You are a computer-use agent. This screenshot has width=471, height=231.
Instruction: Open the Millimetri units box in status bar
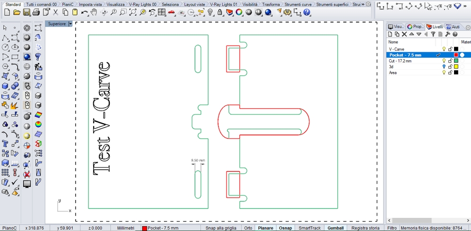tap(126, 228)
